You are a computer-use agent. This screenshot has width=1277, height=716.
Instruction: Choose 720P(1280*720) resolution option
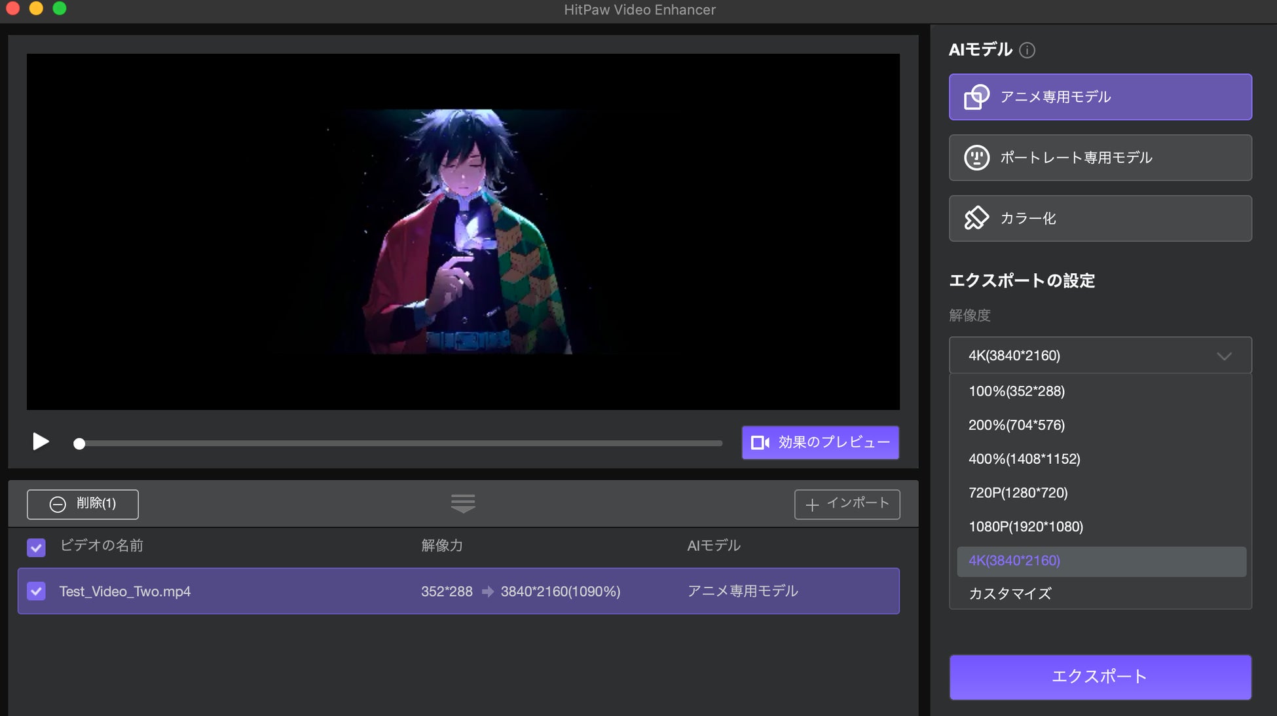[x=1018, y=493]
